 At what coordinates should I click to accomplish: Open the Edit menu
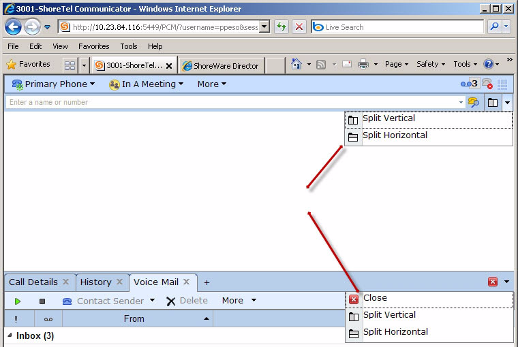35,46
